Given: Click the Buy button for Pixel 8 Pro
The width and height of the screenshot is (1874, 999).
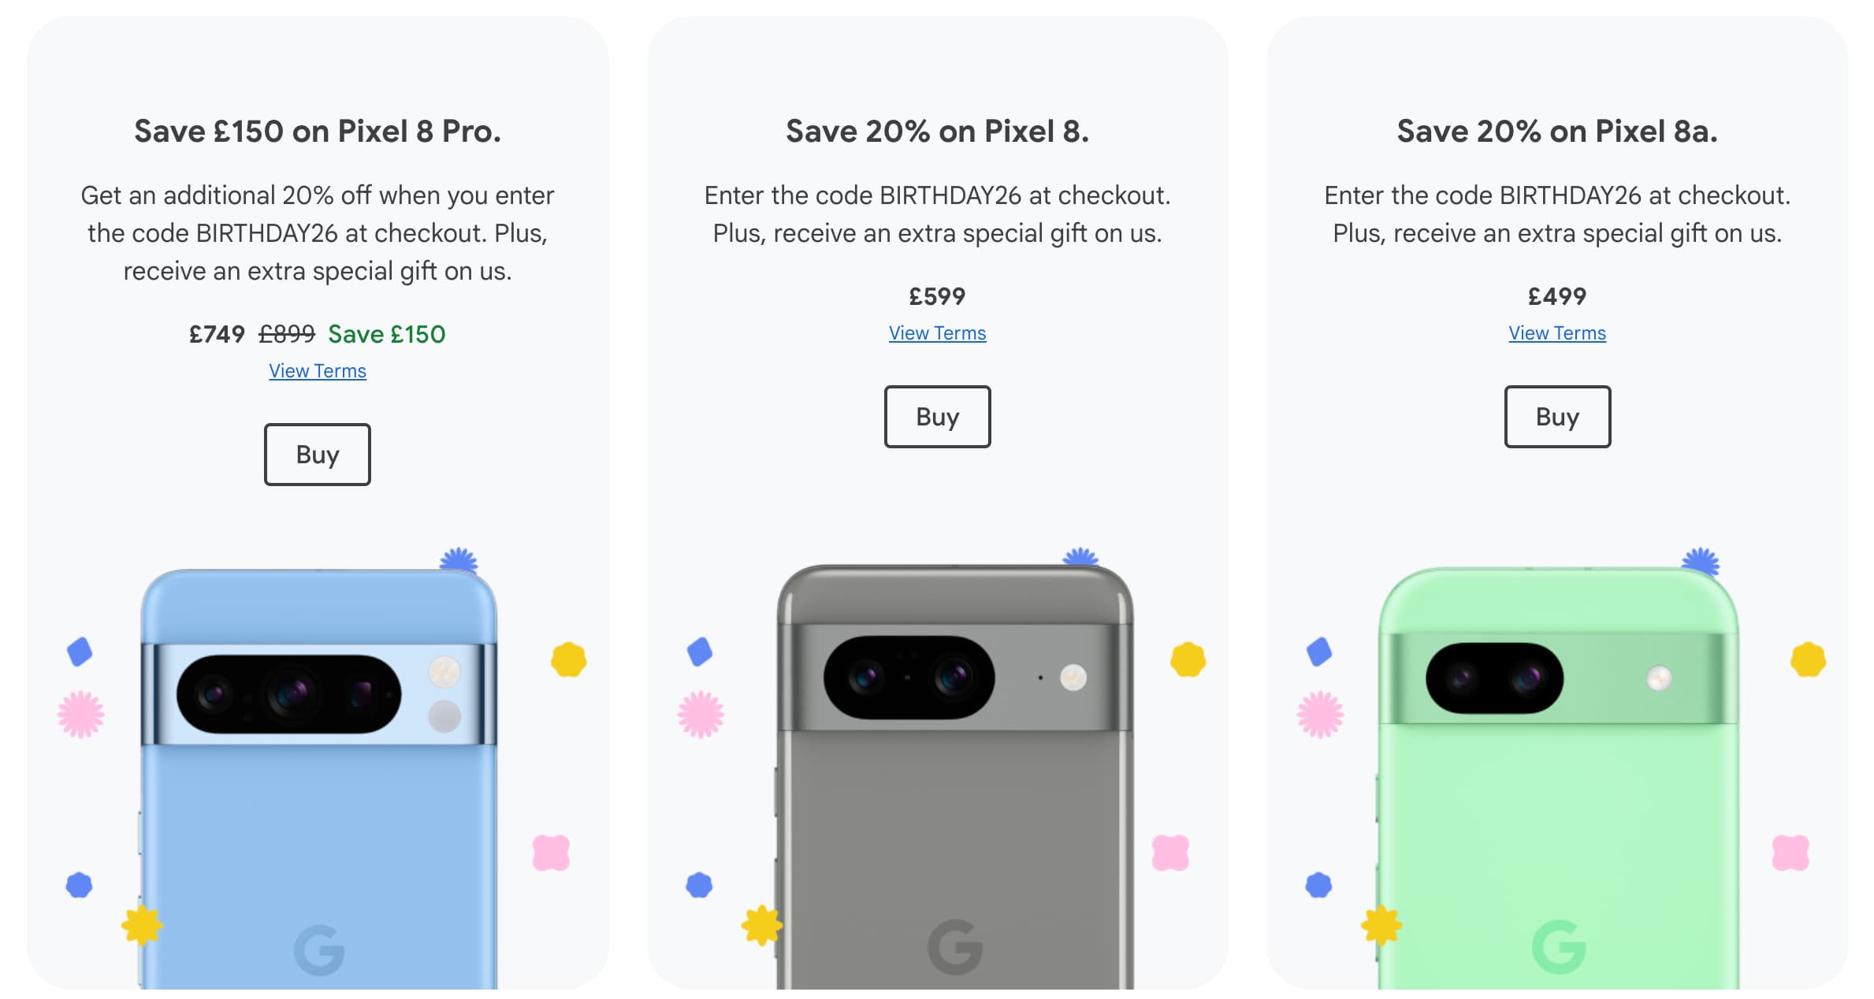Looking at the screenshot, I should (317, 454).
